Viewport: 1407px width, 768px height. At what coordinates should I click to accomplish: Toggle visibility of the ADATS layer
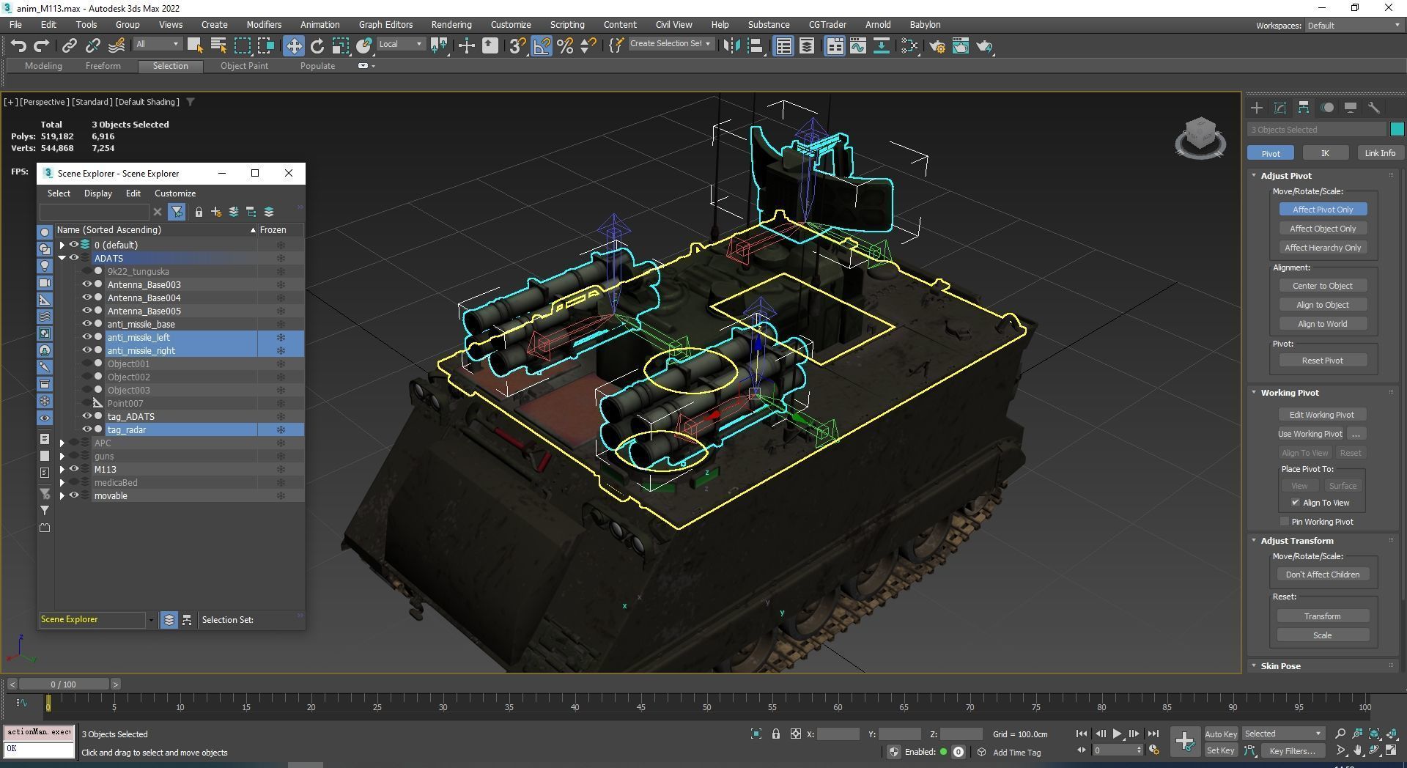74,258
